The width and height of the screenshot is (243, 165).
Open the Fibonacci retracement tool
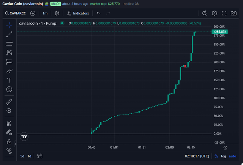click(9, 43)
